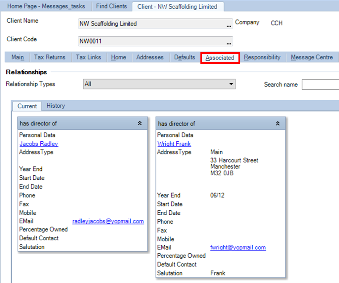Open the Main client tab

tap(18, 57)
